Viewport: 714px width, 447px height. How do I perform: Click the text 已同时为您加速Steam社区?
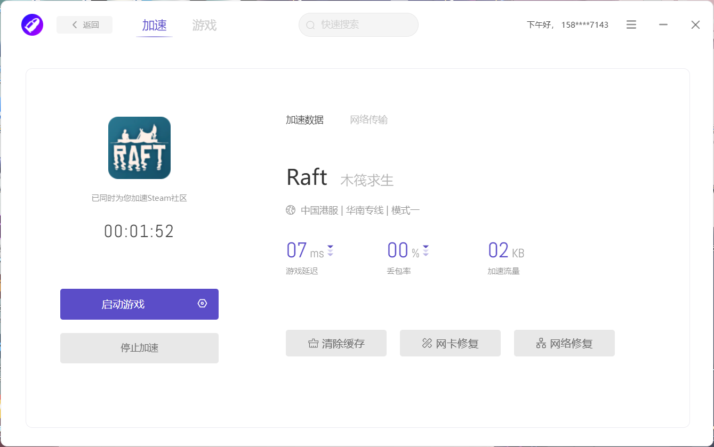coord(139,198)
